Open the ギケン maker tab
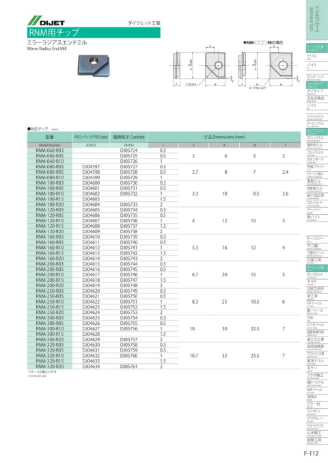Screen dimensions: 328x463 (317, 369)
